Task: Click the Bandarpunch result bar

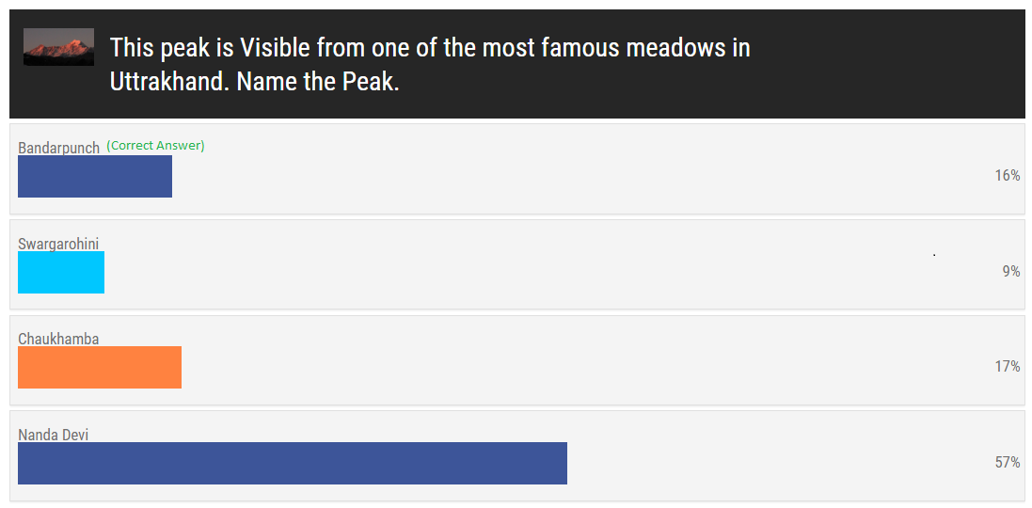Action: (95, 176)
